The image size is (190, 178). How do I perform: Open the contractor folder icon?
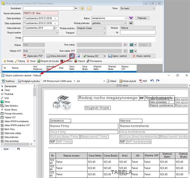89,8
